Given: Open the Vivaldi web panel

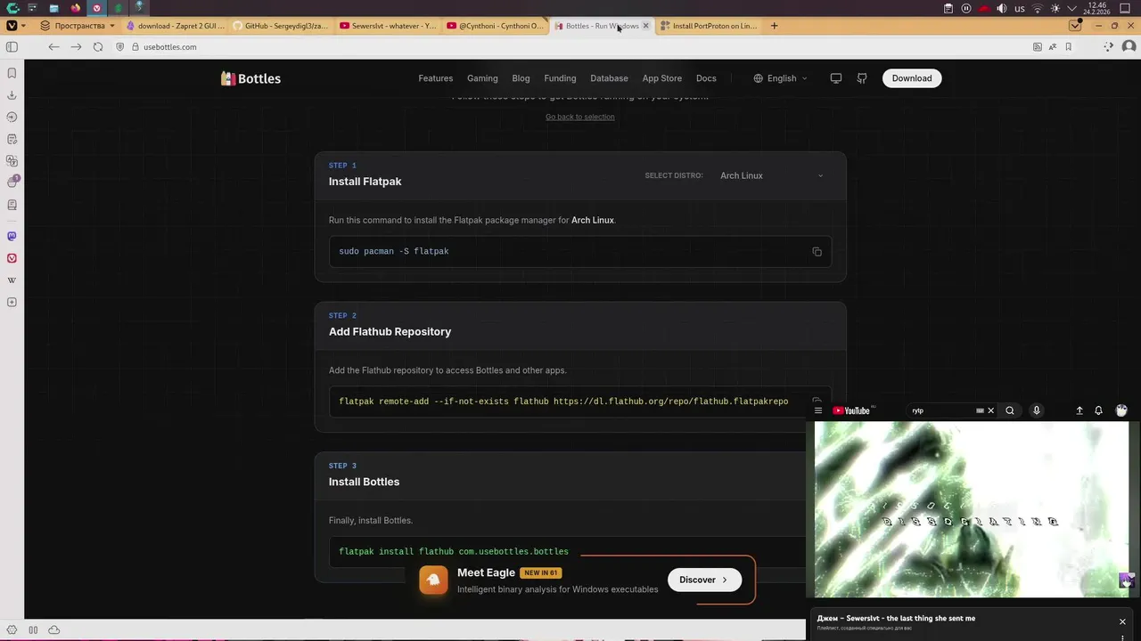Looking at the screenshot, I should (x=12, y=258).
